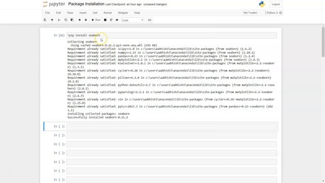
Task: Run the selected cell
Action: click(96, 20)
